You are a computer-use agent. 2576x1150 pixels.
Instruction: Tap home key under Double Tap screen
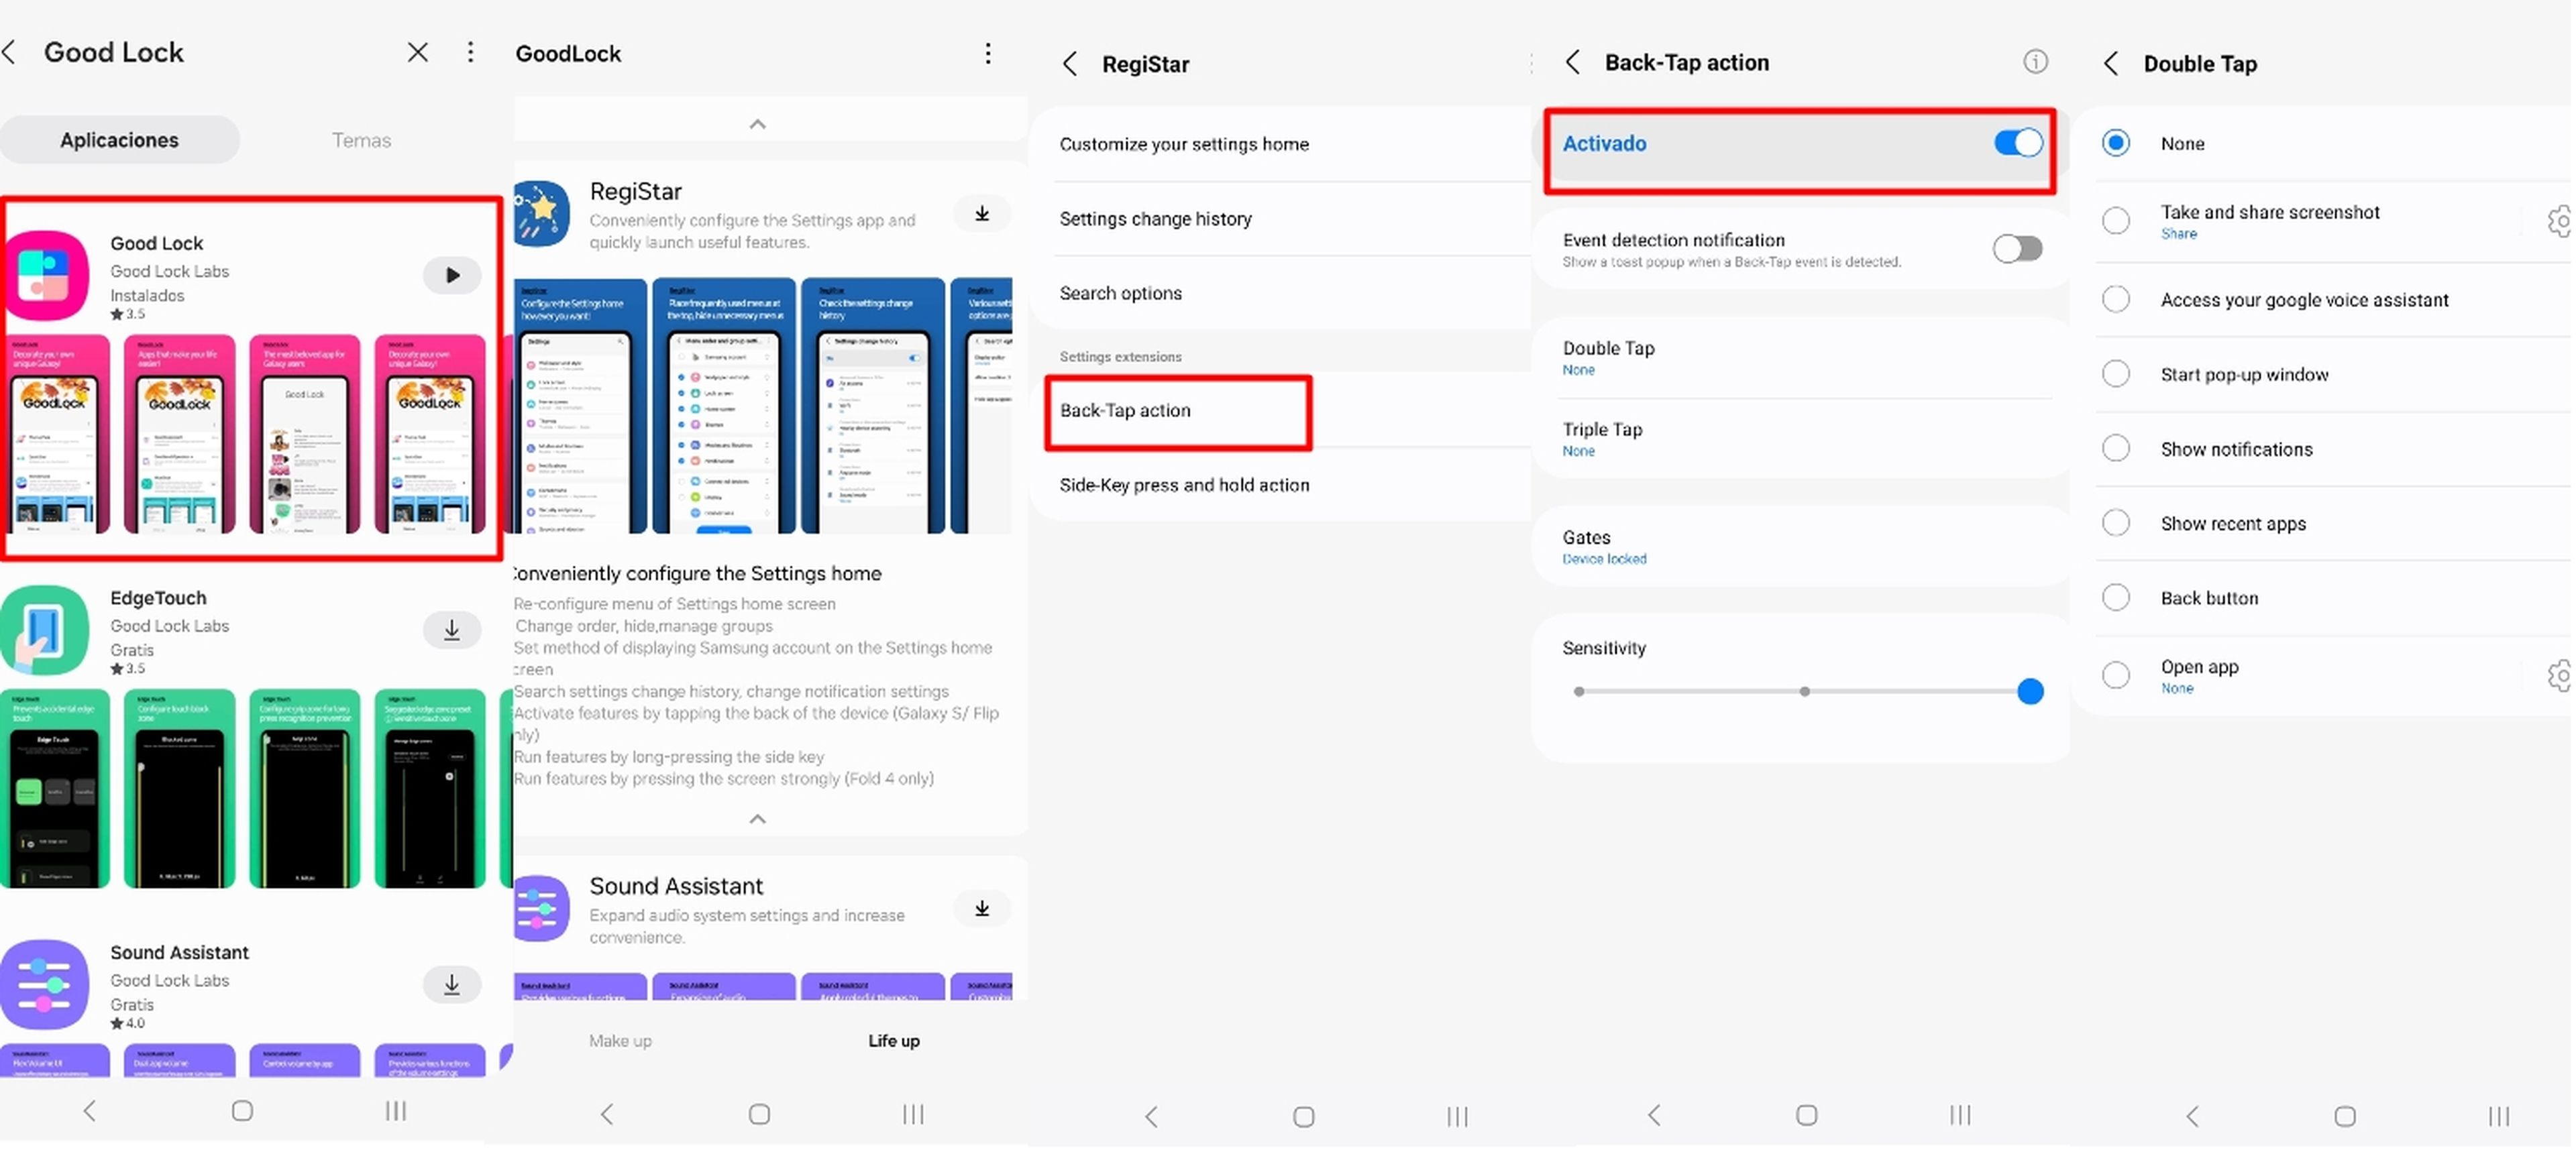click(2345, 1116)
